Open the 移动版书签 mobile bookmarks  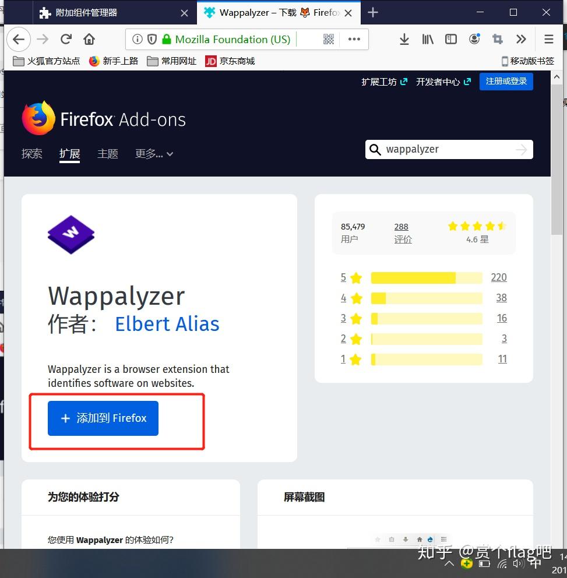point(527,61)
